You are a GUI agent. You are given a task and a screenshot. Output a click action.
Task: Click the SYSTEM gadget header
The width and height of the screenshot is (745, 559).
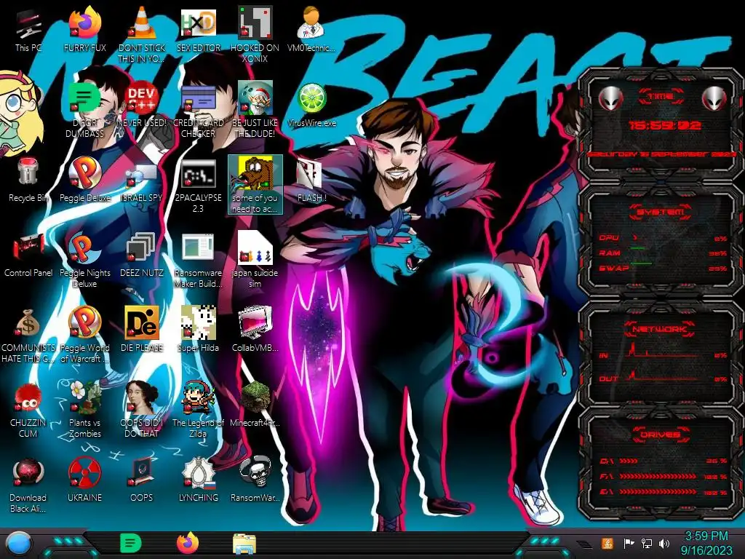tap(661, 212)
